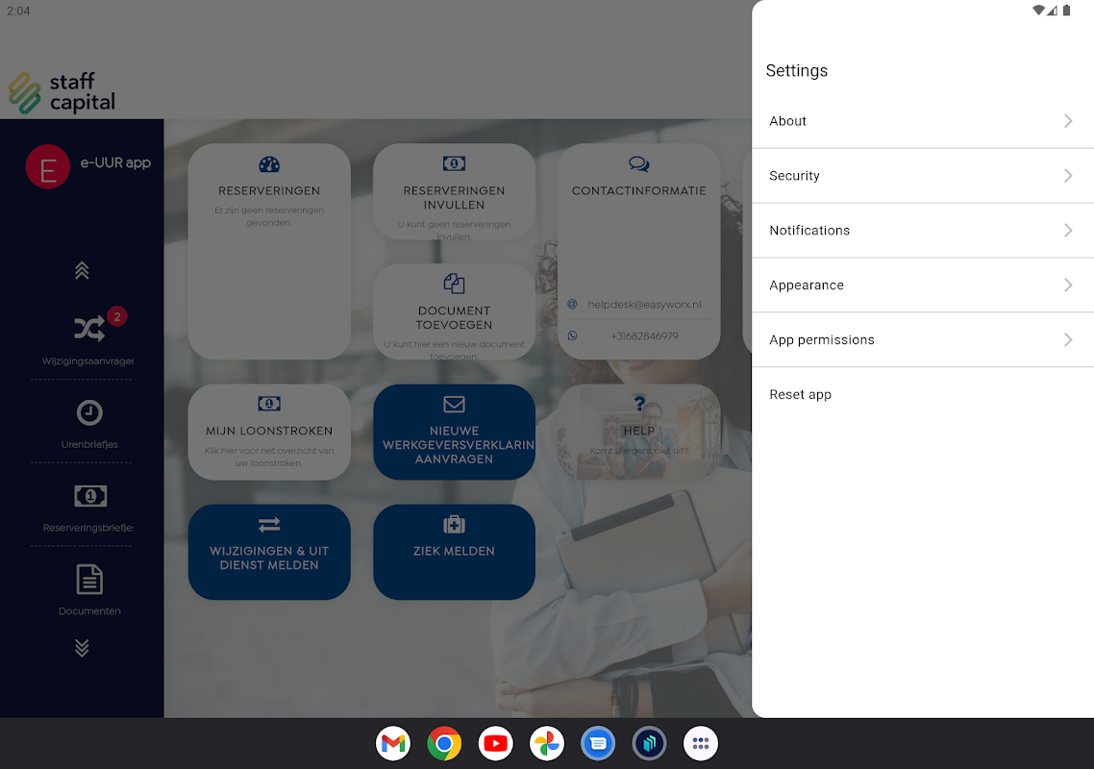Click the Reserveringsbriefjes sidebar label
The height and width of the screenshot is (769, 1094).
[x=88, y=528]
